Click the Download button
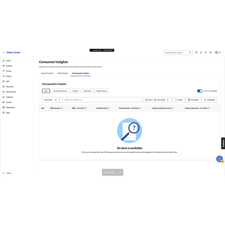Image resolution: width=225 pixels, height=225 pixels. 209,100
